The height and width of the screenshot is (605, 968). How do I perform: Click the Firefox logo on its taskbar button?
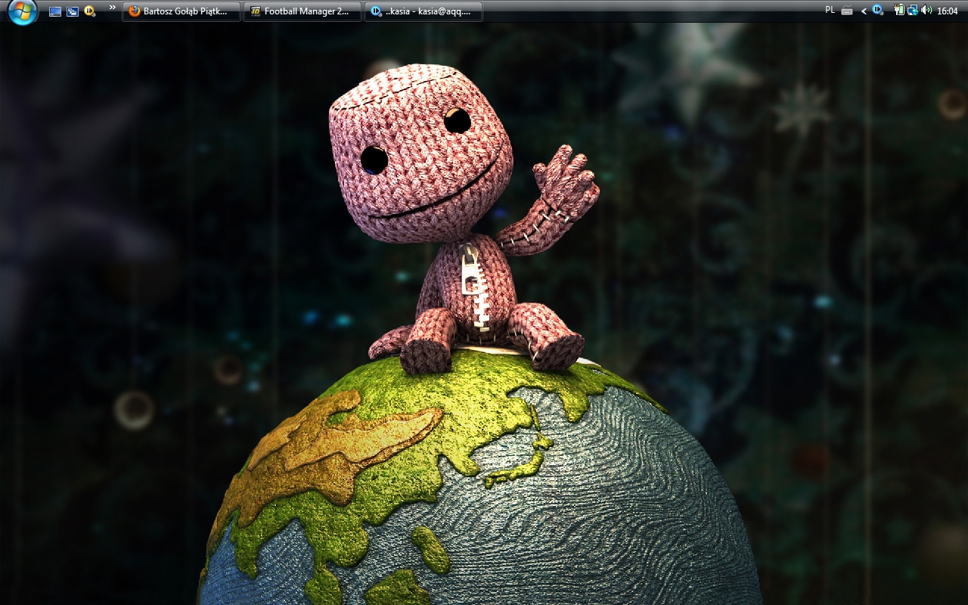click(135, 11)
